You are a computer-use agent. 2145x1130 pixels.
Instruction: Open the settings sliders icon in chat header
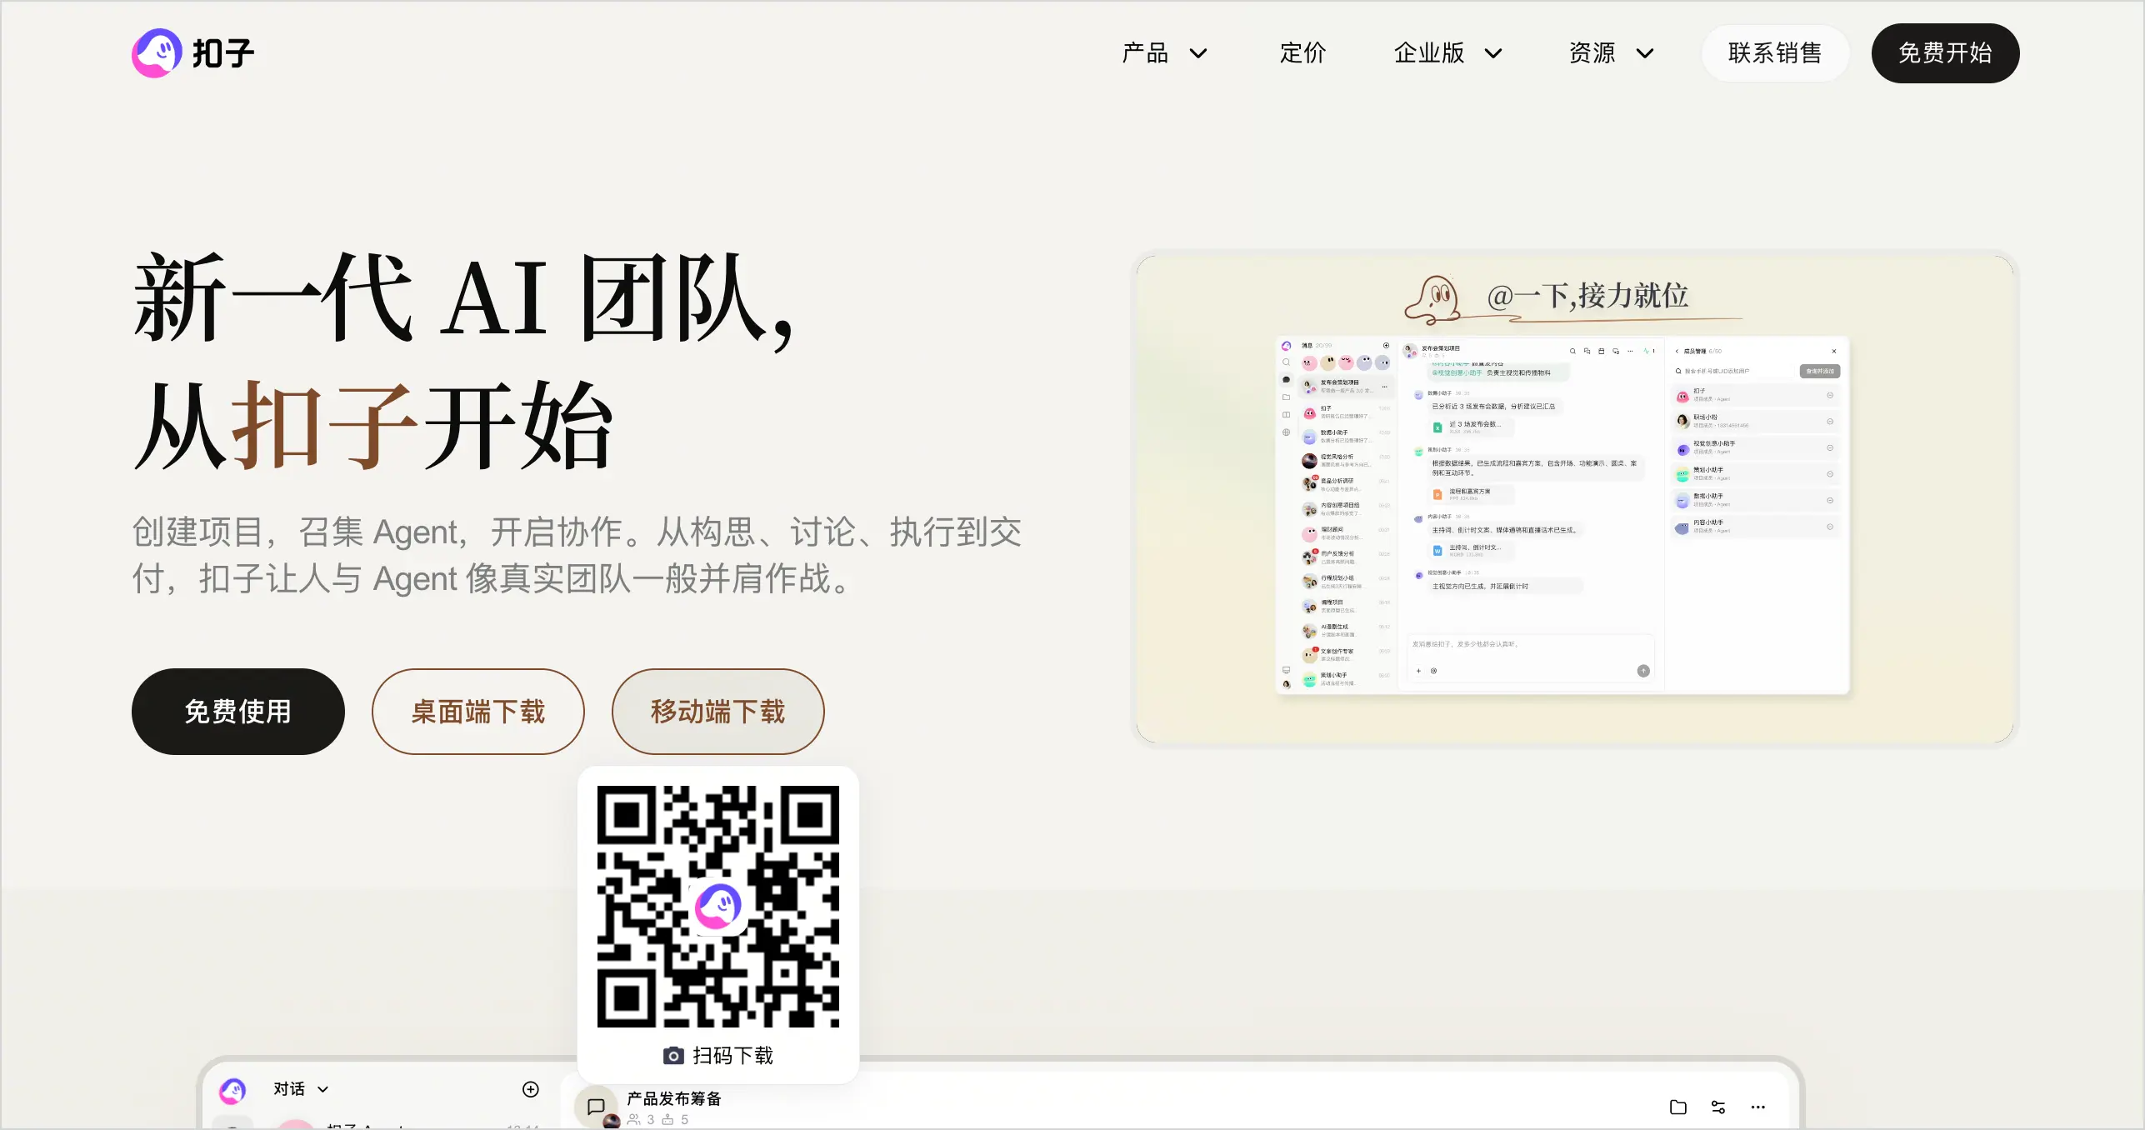(x=1718, y=1107)
